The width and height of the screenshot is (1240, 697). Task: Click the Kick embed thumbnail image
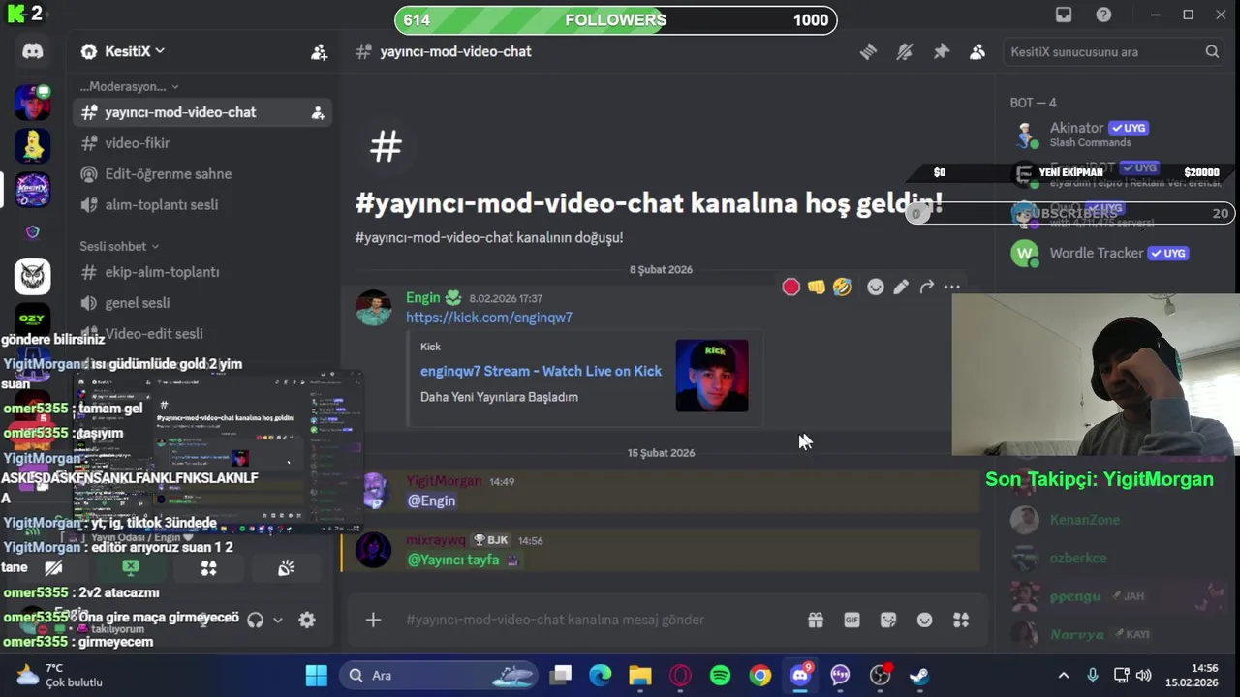[712, 376]
